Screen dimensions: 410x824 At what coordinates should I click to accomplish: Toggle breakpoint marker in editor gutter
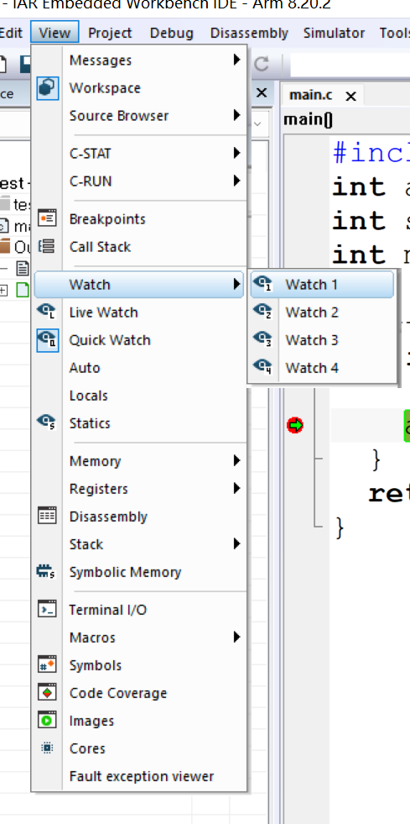pyautogui.click(x=295, y=425)
